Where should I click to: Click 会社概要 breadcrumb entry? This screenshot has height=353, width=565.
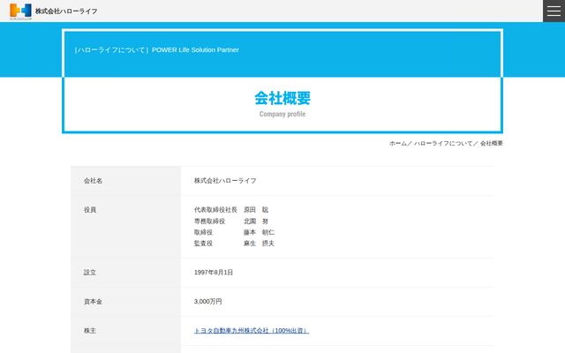pyautogui.click(x=492, y=143)
